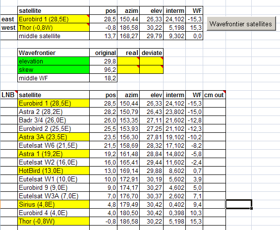Click the Astra 1 (19,2E) cell
Screen dimensions: 280x230
[x=54, y=154]
